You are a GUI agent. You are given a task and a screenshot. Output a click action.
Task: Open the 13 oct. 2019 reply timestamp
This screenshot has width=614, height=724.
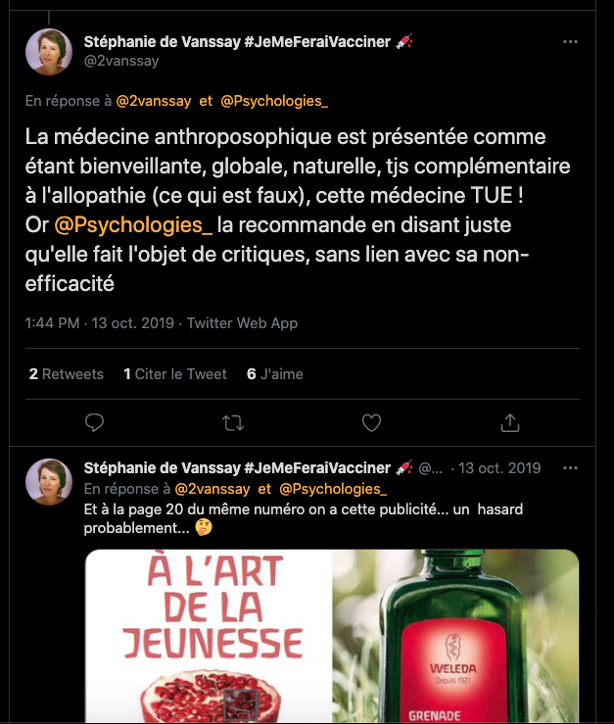[498, 468]
